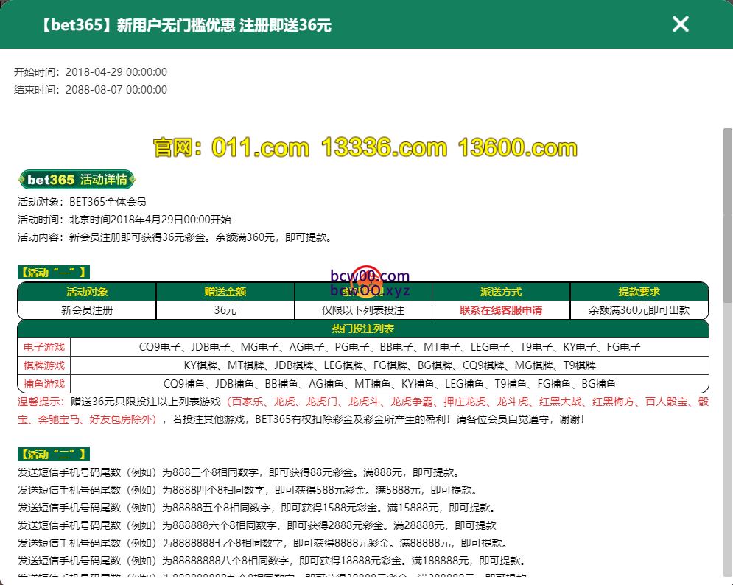Screen dimensions: 733x585
Task: Click the line about 8888四个8相同数字
Action: [x=249, y=490]
